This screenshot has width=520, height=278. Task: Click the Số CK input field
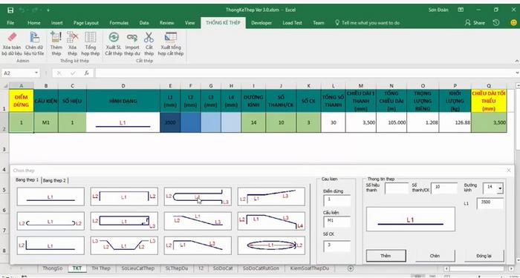[337, 246]
